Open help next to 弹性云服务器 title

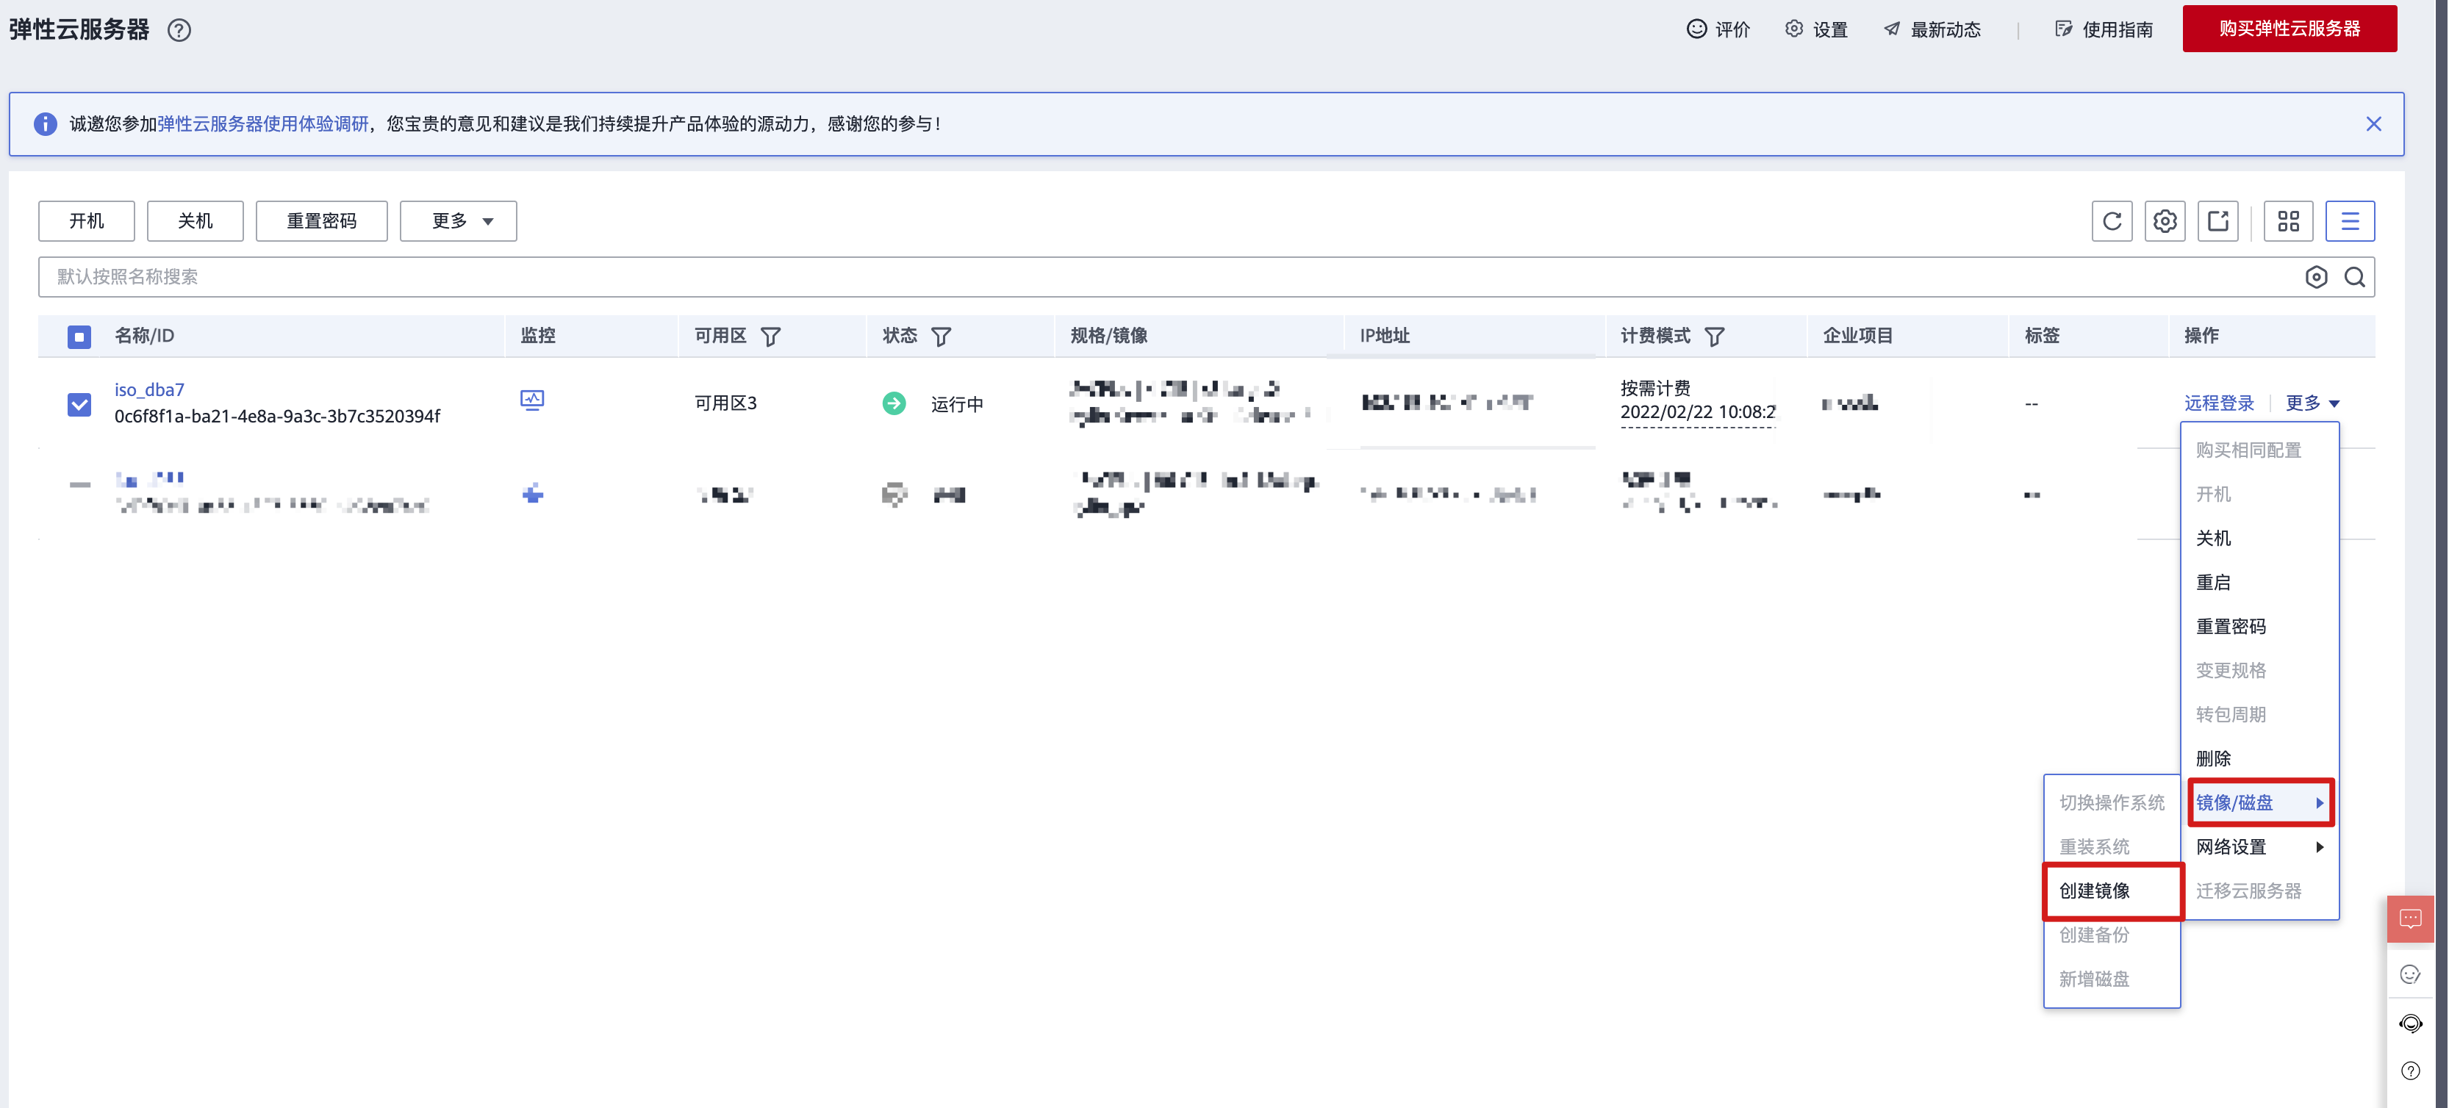tap(179, 29)
